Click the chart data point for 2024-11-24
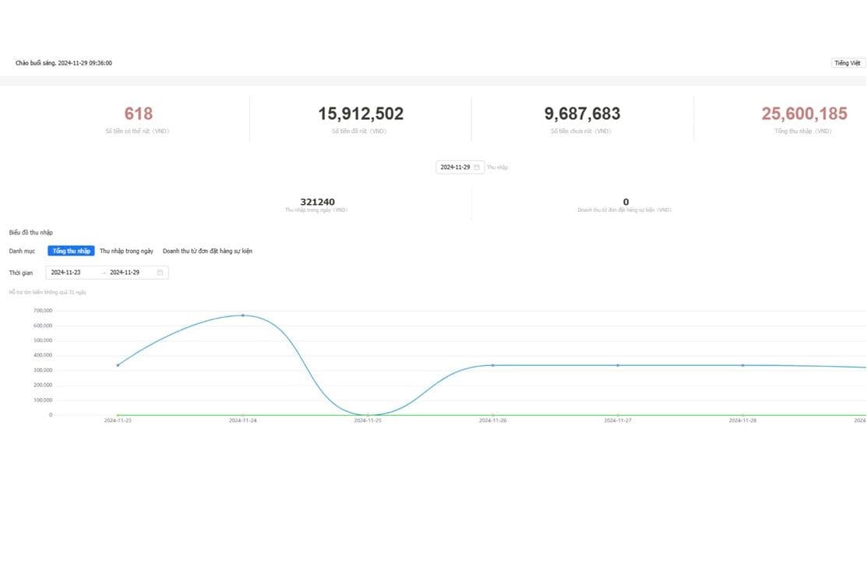This screenshot has height=570, width=867. click(243, 315)
